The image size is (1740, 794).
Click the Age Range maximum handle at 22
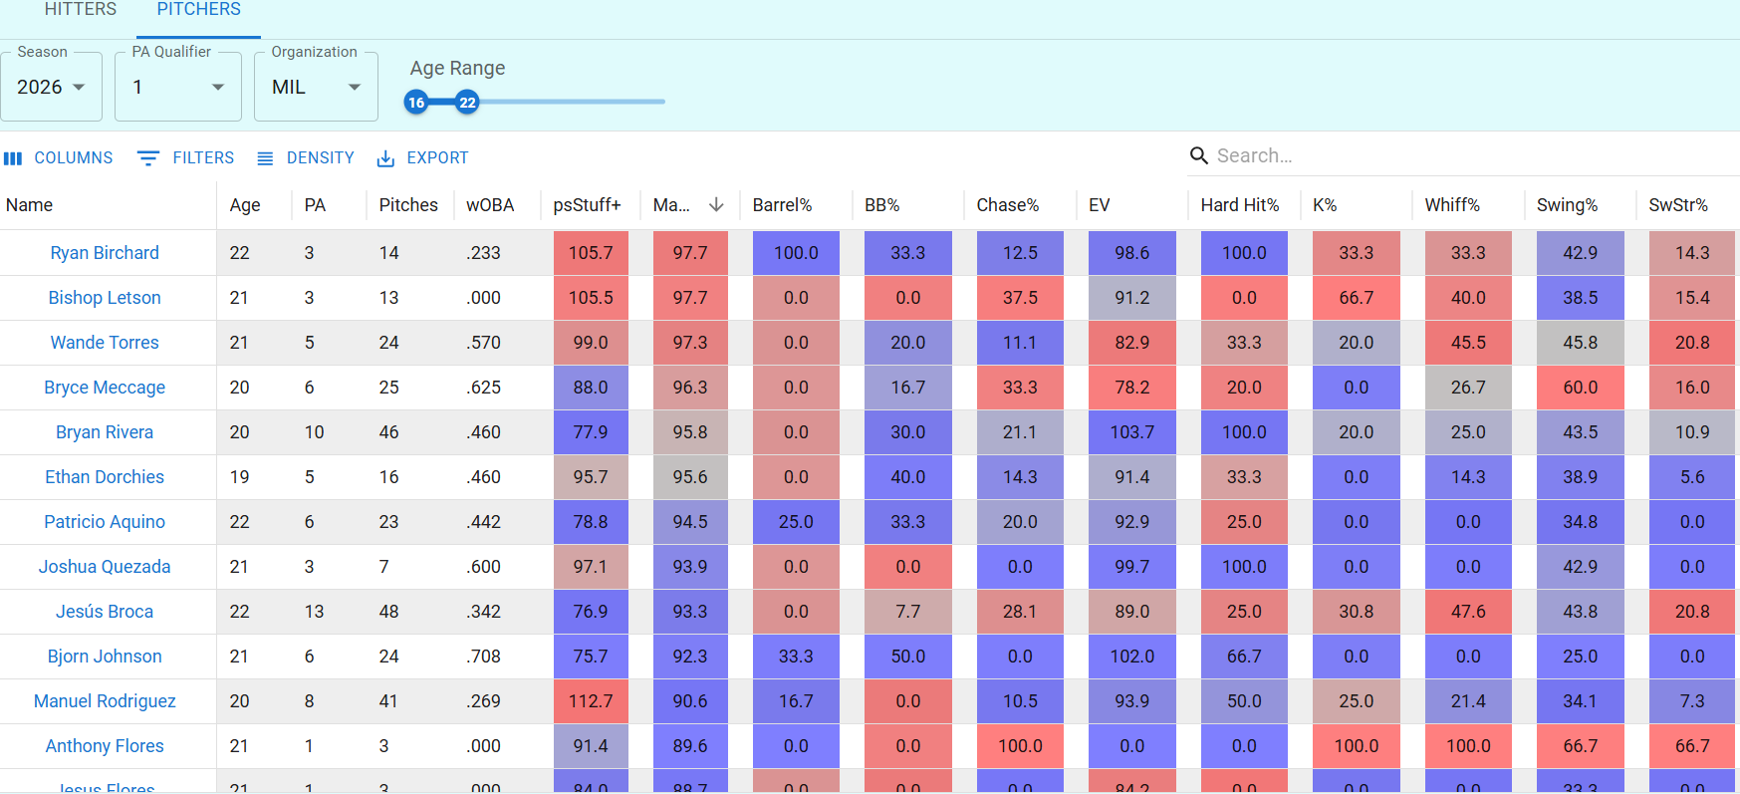[x=467, y=102]
